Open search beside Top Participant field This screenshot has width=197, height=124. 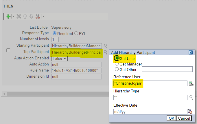click(x=106, y=52)
